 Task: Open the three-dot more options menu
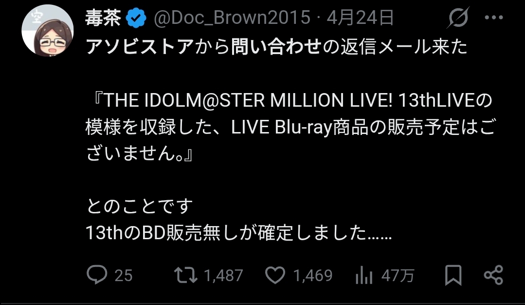tap(494, 18)
